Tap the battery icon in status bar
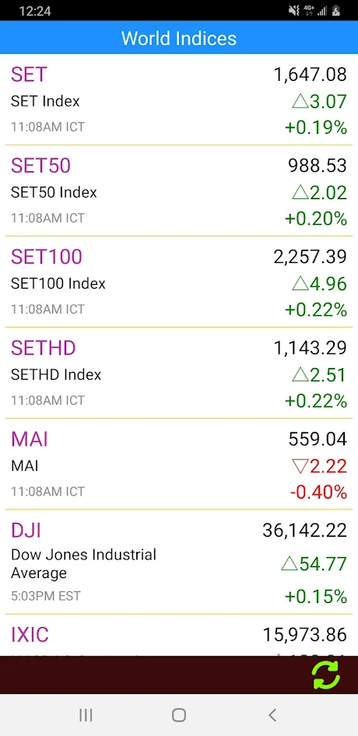Screen dimensions: 358x736 point(336,11)
